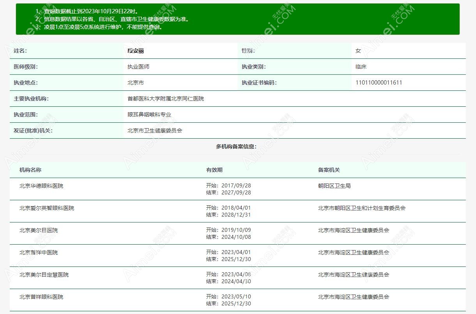
Task: Click the 备案机关 column header
Action: [x=329, y=170]
